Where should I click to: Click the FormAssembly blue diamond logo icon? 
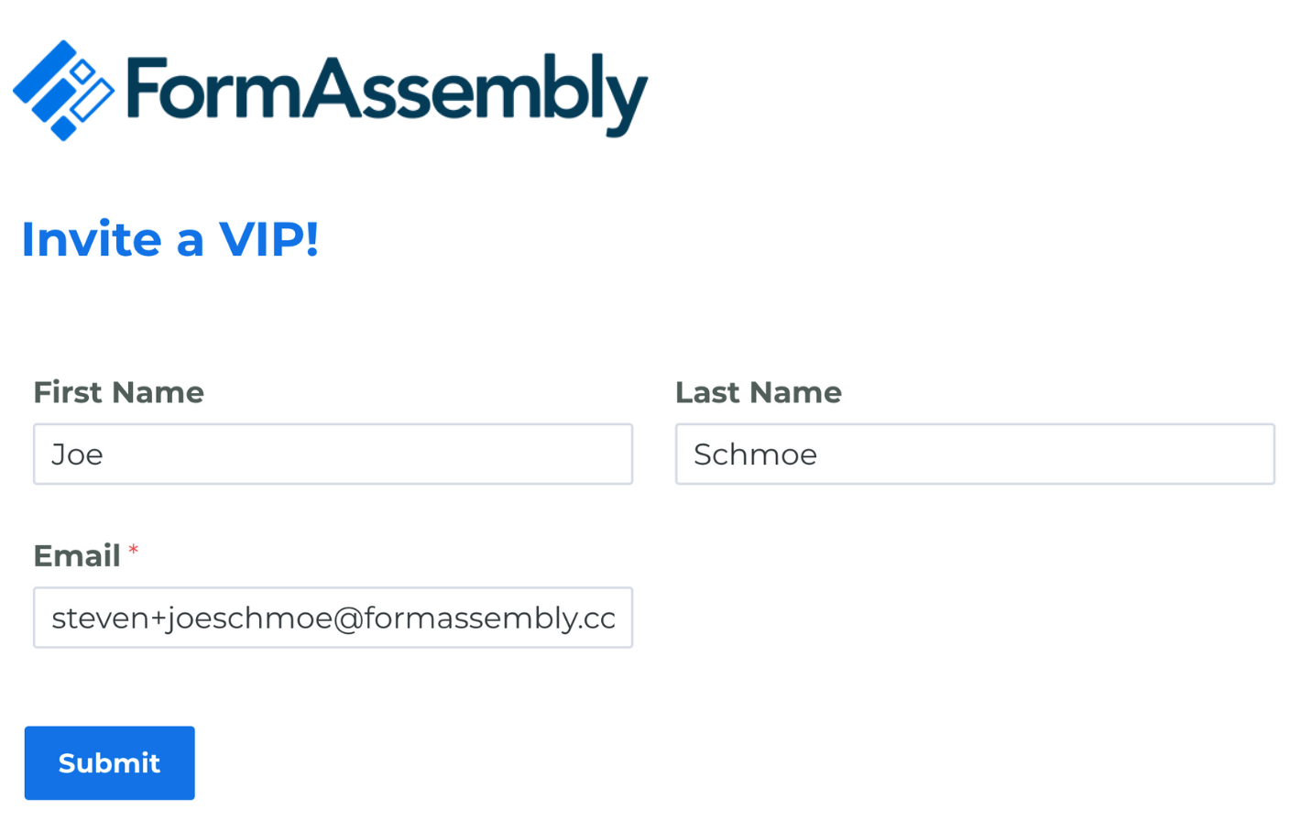click(63, 91)
